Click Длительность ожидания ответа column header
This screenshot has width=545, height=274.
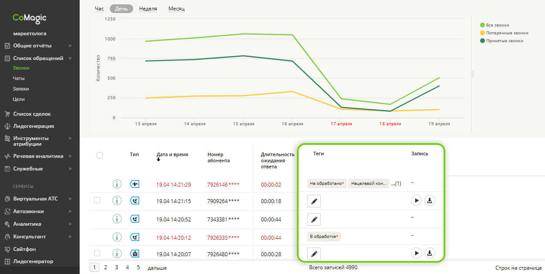278,160
